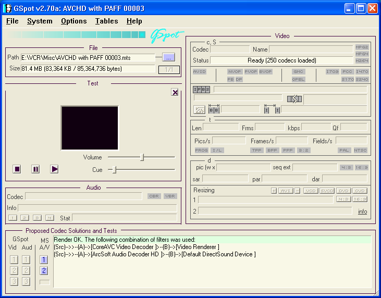Click the file Size field

pos(88,69)
